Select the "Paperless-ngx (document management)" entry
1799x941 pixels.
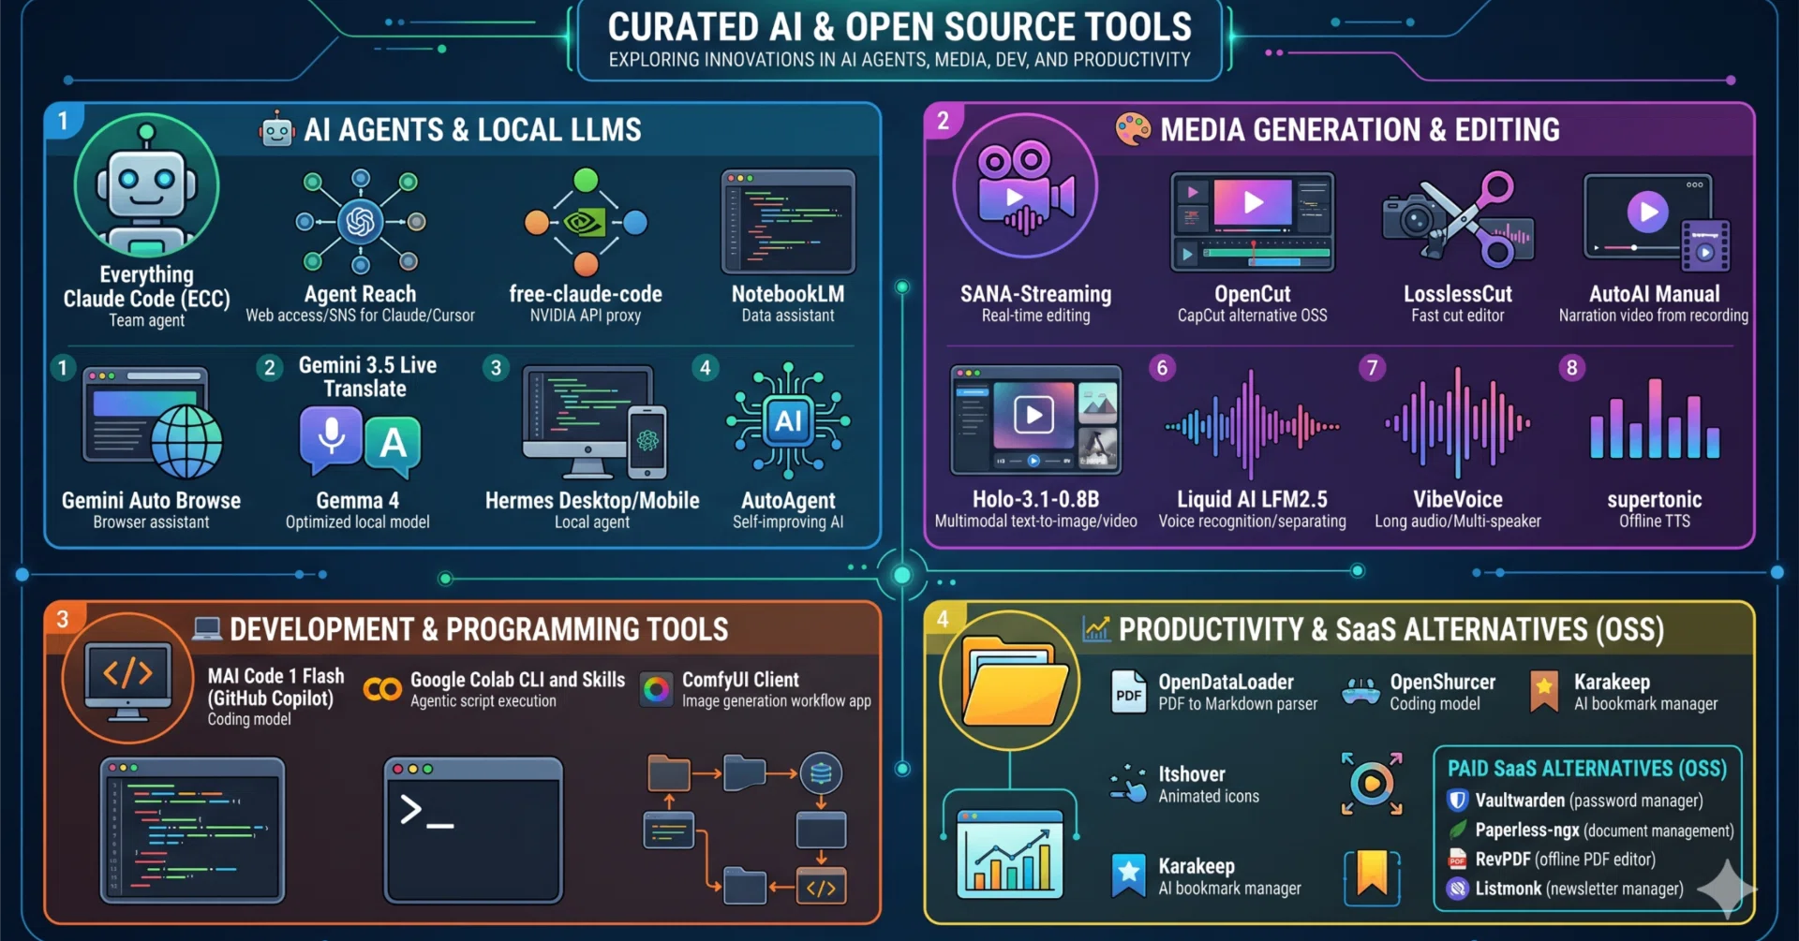click(x=1604, y=831)
